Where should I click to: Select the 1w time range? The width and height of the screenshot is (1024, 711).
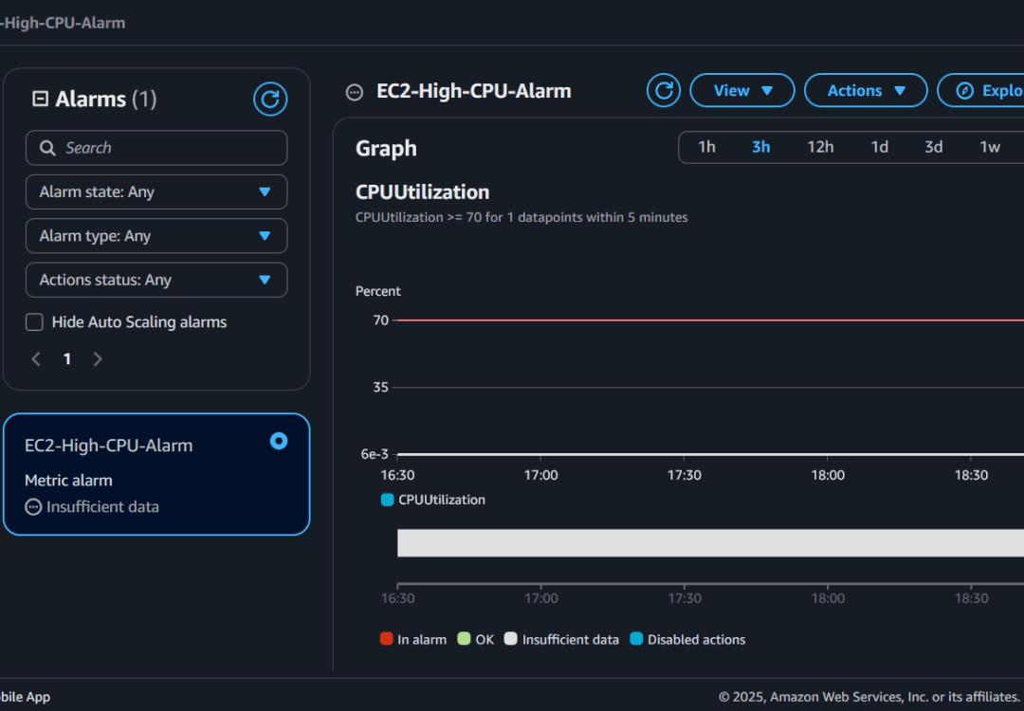[990, 147]
